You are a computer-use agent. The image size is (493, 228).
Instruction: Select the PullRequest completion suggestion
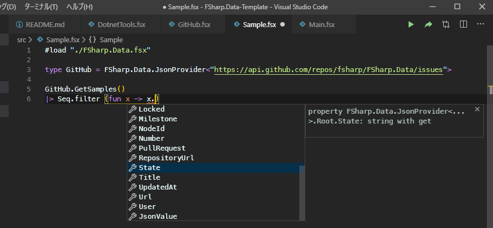pyautogui.click(x=162, y=148)
